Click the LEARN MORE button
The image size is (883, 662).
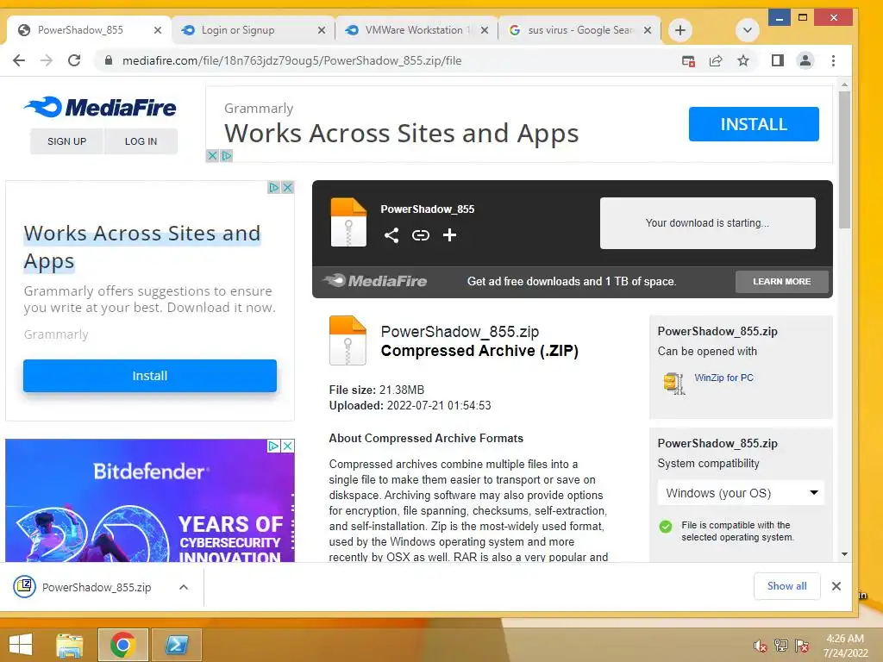(x=781, y=282)
